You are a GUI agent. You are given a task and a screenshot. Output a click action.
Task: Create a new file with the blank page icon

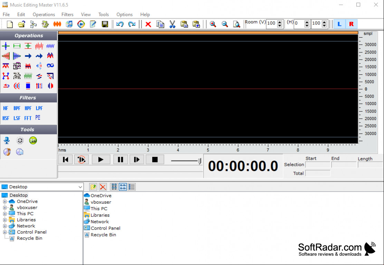pos(10,24)
